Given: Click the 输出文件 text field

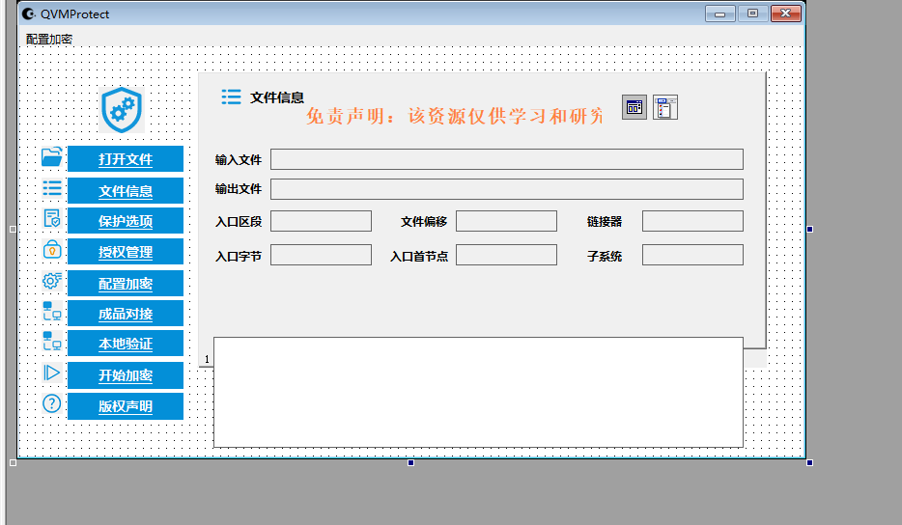Looking at the screenshot, I should (x=507, y=189).
